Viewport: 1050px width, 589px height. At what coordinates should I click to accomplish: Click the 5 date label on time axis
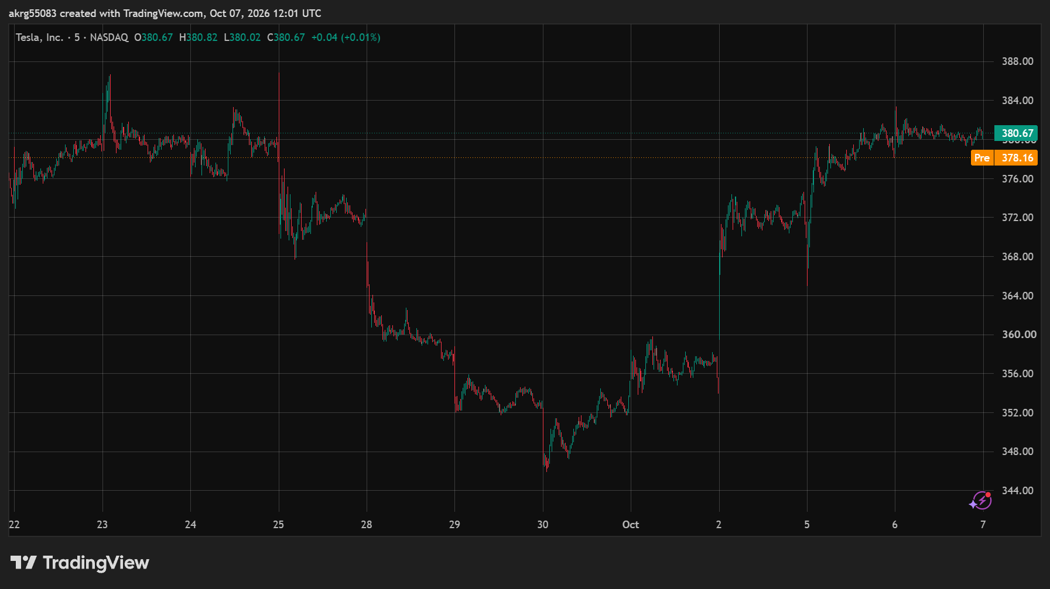click(x=807, y=525)
